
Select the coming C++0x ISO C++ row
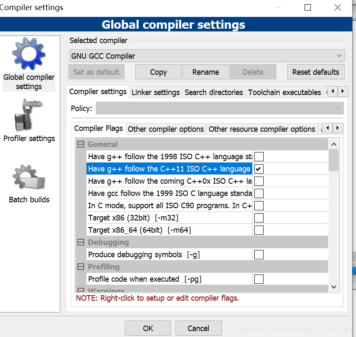pos(169,181)
